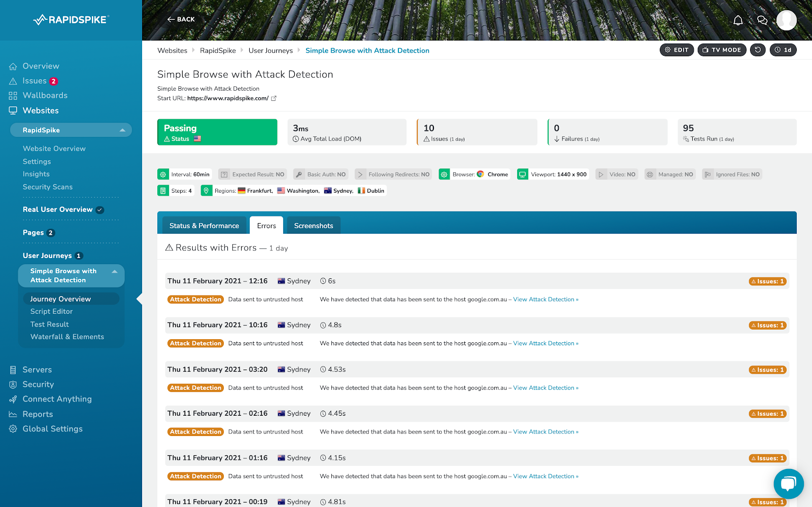The height and width of the screenshot is (507, 812).
Task: Click the refresh icon button
Action: [x=758, y=50]
